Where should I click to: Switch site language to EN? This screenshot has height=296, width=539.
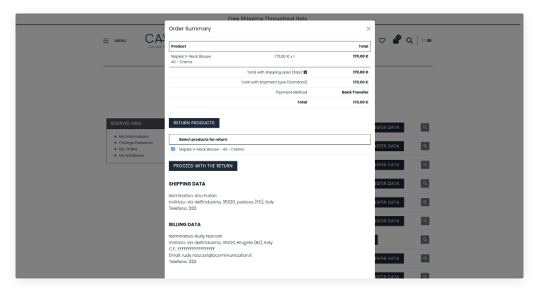(429, 41)
